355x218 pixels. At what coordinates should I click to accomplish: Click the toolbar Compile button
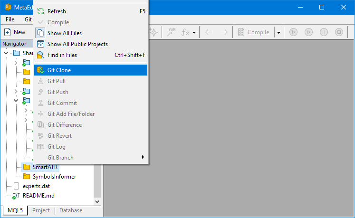[254, 32]
